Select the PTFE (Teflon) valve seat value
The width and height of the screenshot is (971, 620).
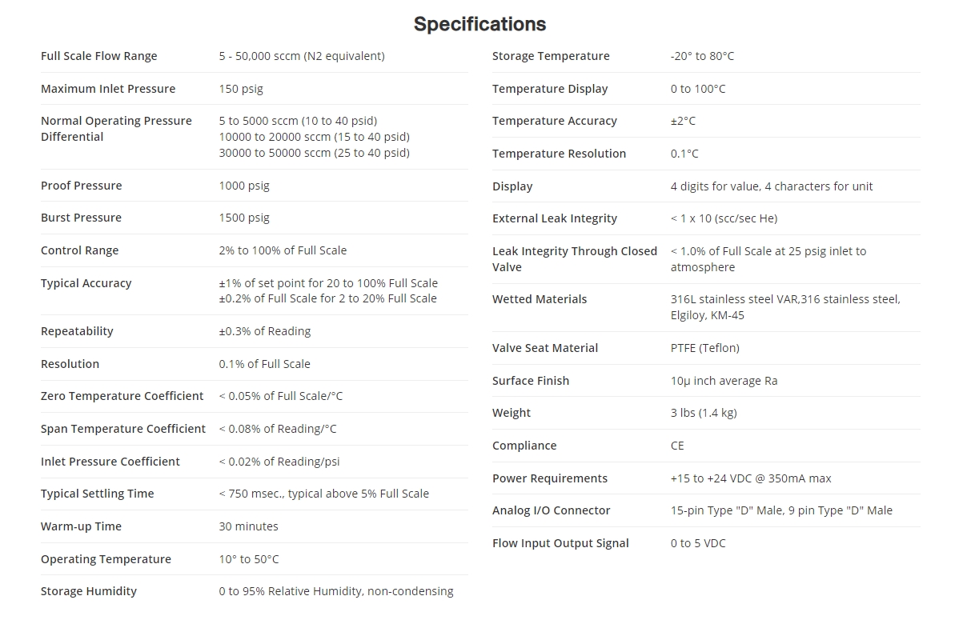pos(704,348)
